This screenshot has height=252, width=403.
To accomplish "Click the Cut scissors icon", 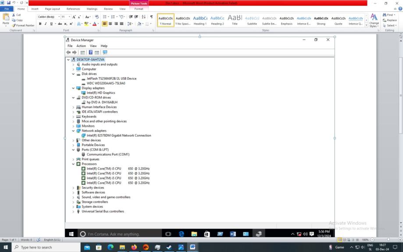I will (x=14, y=15).
